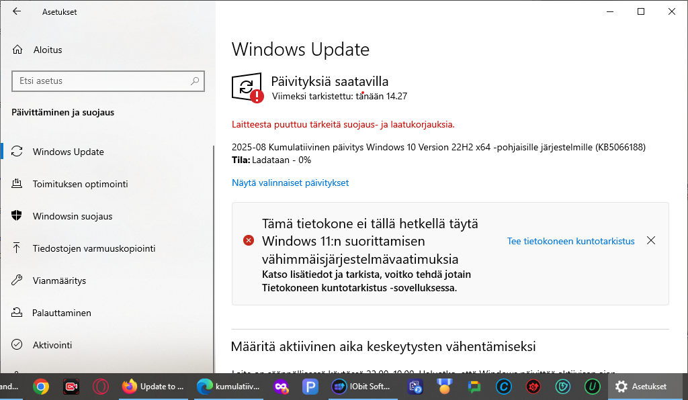The width and height of the screenshot is (688, 400).
Task: Open the red screen recorder taskbar icon
Action: [x=71, y=387]
